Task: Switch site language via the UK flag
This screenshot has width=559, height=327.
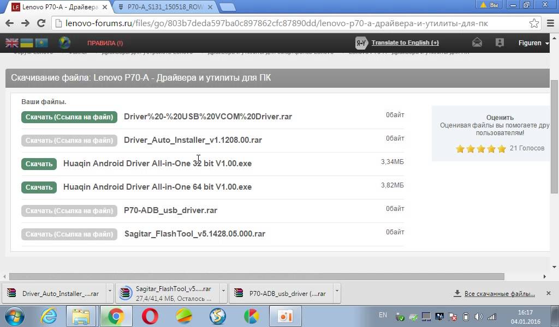Action: pos(12,43)
